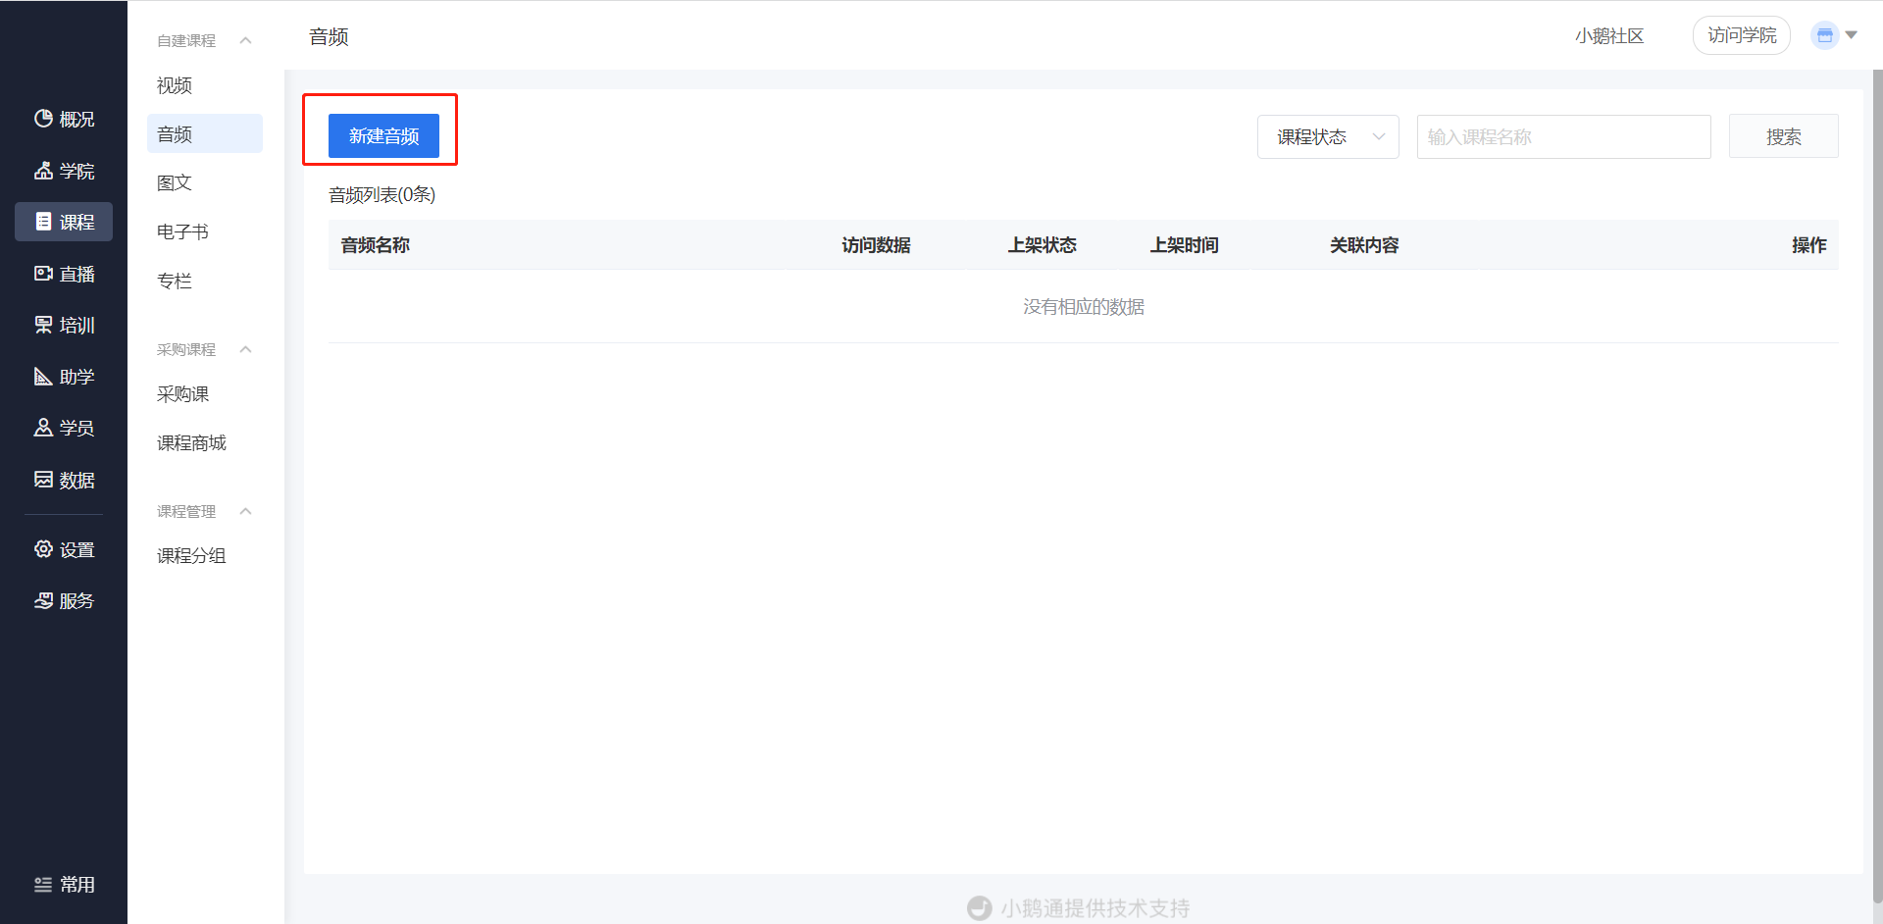This screenshot has width=1883, height=924.
Task: Click the Overview (概况) pie chart icon
Action: tap(43, 119)
